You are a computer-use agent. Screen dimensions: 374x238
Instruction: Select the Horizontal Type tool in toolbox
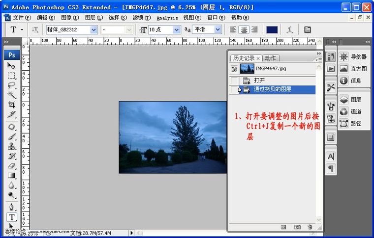[11, 217]
